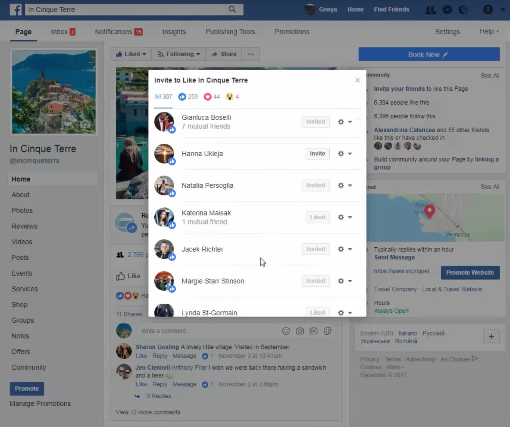Open Events in the page sidebar
The height and width of the screenshot is (427, 510).
point(22,273)
